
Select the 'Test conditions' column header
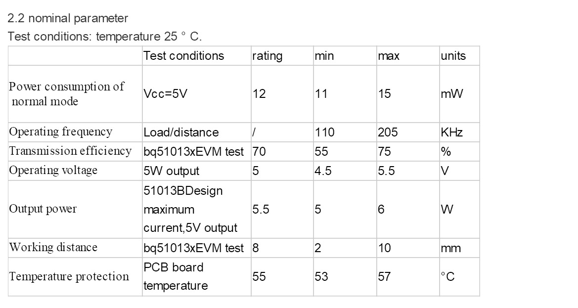(196, 56)
